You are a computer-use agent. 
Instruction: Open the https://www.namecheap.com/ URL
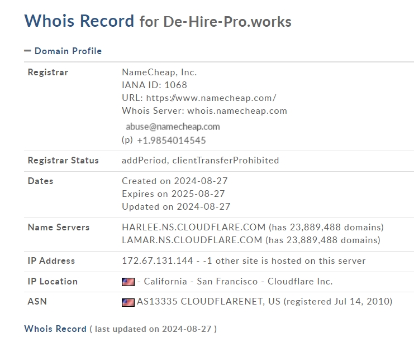pyautogui.click(x=211, y=98)
